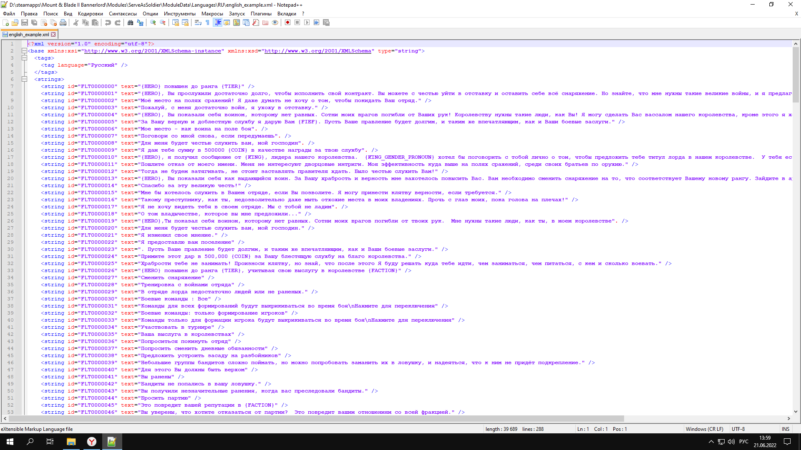Toggle show all characters pilcrow icon

[208, 22]
